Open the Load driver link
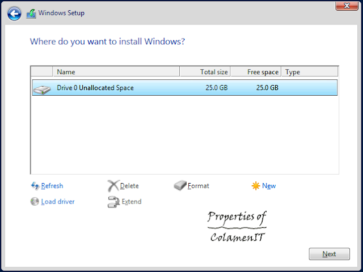The width and height of the screenshot is (363, 272). pos(58,202)
